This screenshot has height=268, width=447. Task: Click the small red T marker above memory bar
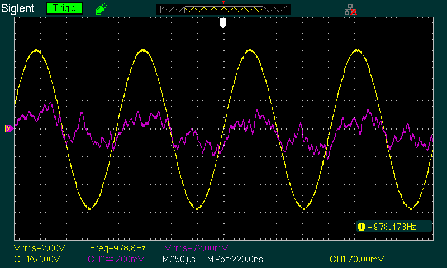[x=224, y=3]
